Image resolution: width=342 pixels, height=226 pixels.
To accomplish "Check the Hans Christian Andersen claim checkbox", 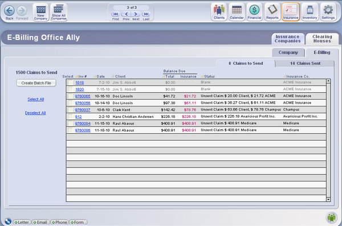I will [70, 117].
